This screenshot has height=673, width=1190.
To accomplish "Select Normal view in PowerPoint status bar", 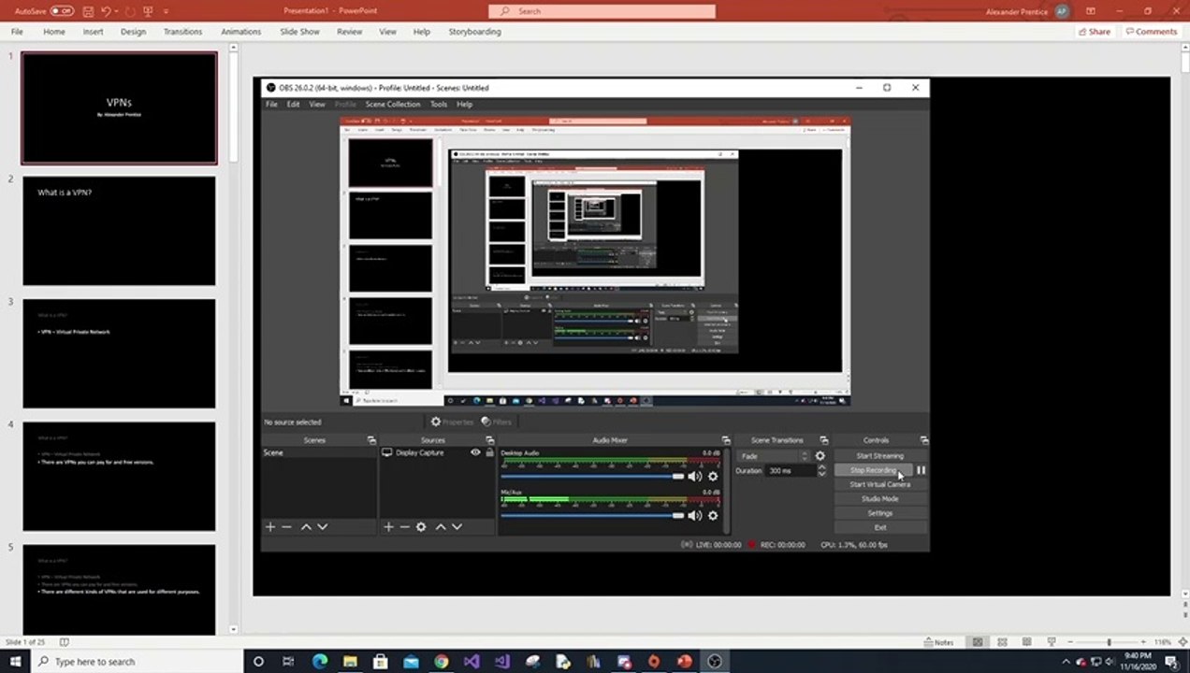I will pos(978,642).
